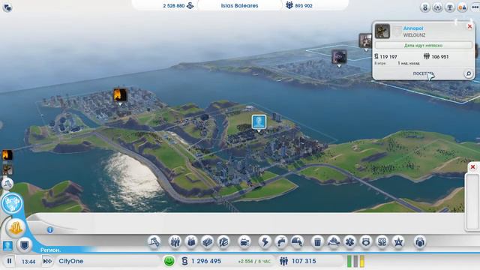Open the three-dots options menu
Viewport: 480px width, 270px height.
(475, 7)
